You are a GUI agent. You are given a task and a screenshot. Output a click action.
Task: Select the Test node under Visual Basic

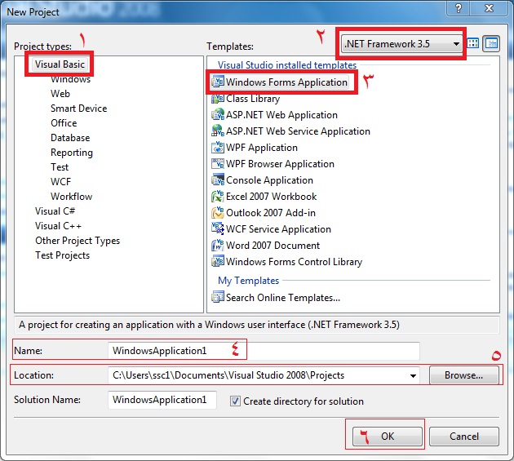[x=60, y=167]
